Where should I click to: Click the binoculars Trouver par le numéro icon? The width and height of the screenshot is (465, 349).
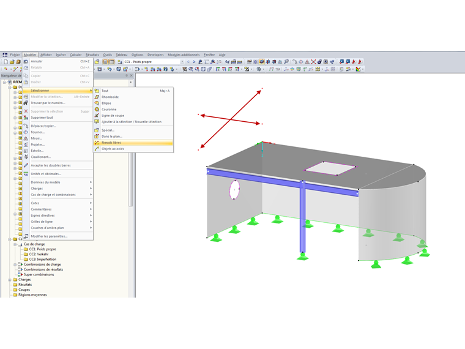(x=26, y=103)
